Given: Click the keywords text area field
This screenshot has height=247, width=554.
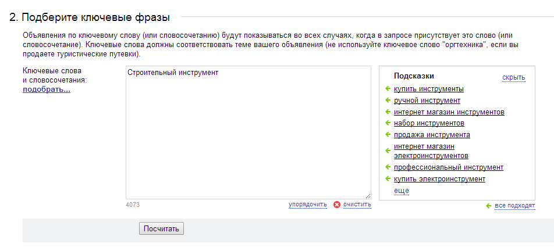Looking at the screenshot, I should tap(248, 133).
